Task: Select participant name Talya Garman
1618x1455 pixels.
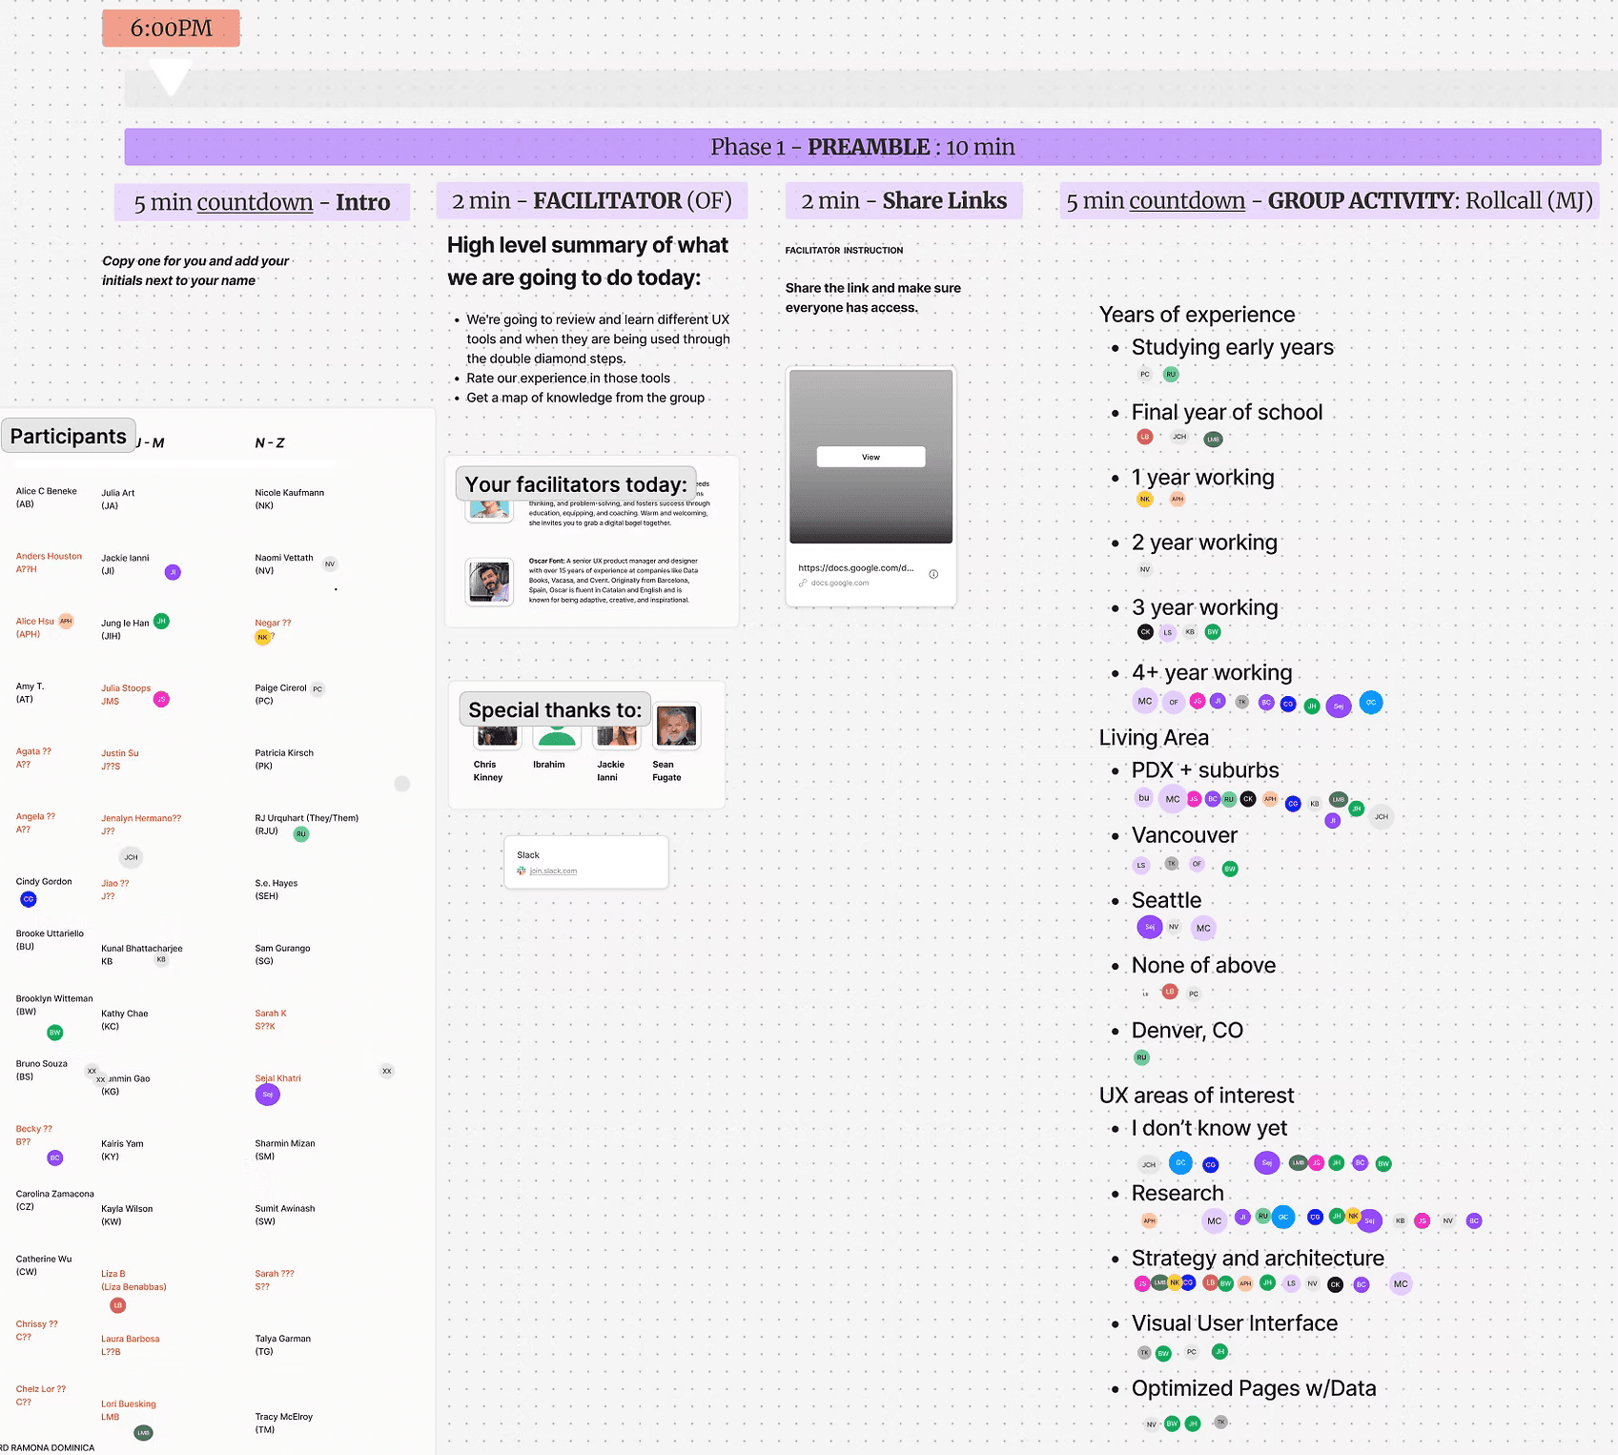Action: [283, 1339]
